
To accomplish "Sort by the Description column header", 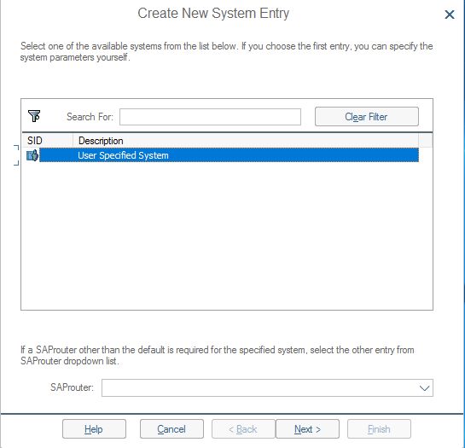I will pyautogui.click(x=246, y=140).
